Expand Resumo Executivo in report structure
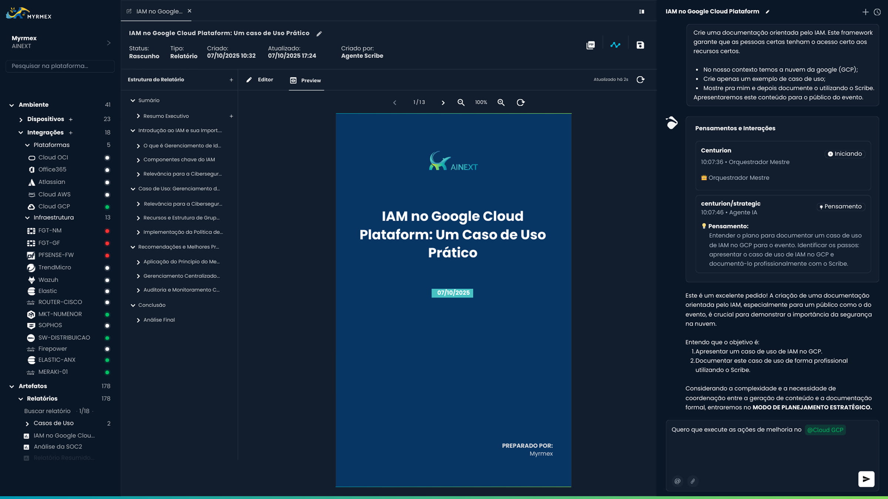 click(x=138, y=116)
